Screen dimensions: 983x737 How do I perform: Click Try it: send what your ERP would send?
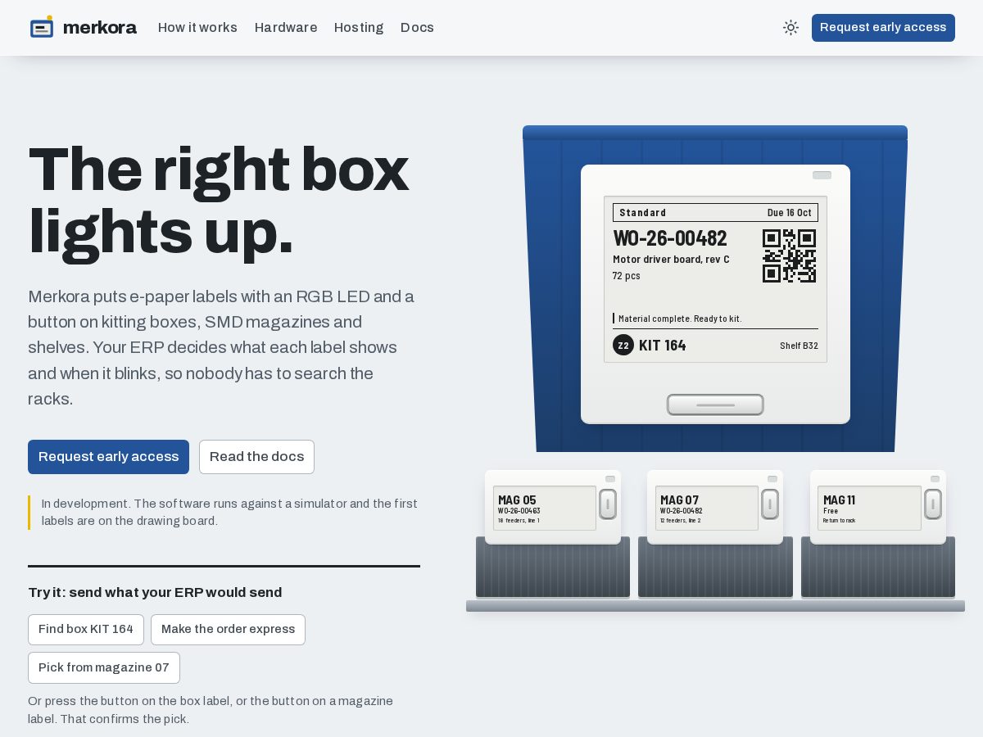(x=155, y=593)
